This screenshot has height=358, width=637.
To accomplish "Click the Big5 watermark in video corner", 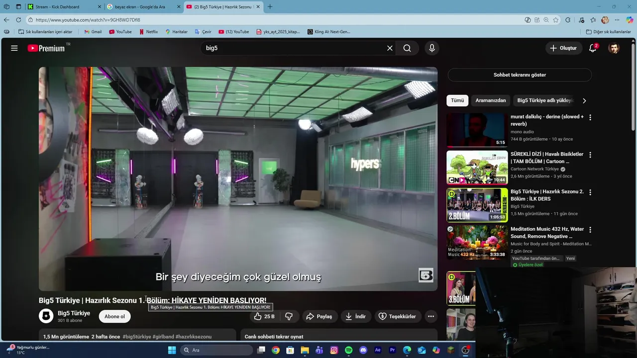I will tap(426, 275).
